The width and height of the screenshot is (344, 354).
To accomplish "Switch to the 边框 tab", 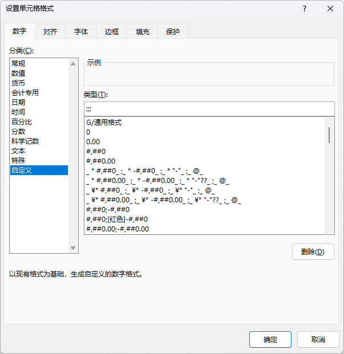I will coord(112,32).
